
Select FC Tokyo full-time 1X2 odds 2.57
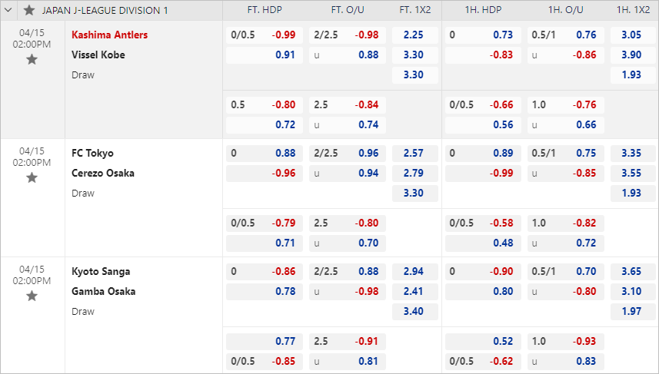pyautogui.click(x=414, y=154)
